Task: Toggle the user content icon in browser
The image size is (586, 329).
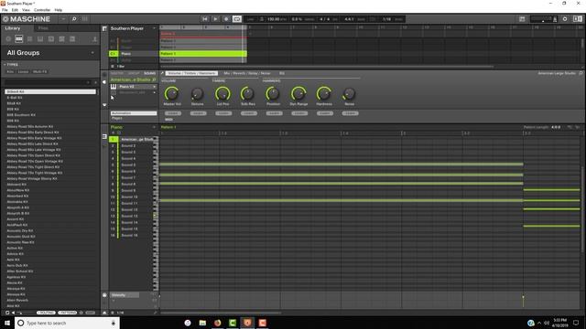Action: (94, 38)
